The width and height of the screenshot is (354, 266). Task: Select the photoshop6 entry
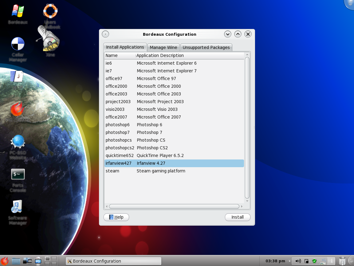tap(174, 125)
